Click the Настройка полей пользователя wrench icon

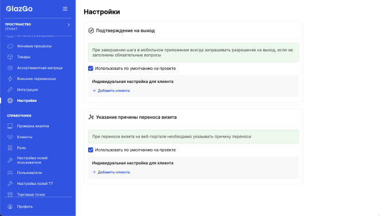click(x=10, y=160)
